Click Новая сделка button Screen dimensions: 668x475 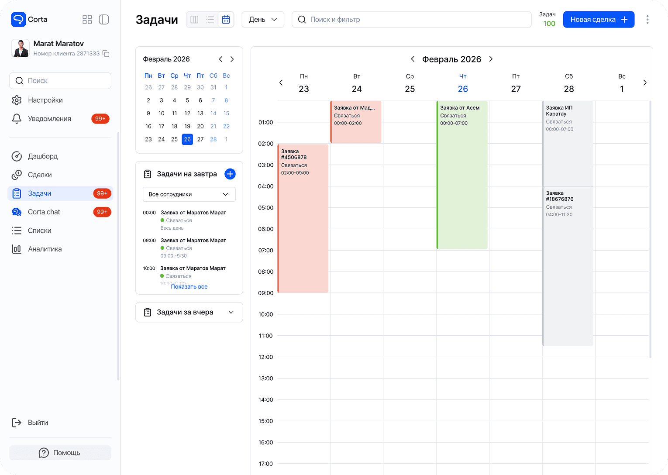[x=599, y=20]
